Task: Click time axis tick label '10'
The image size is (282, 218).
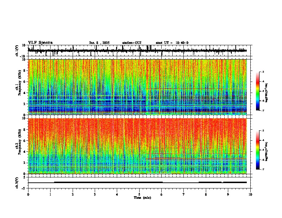Action: [250, 194]
